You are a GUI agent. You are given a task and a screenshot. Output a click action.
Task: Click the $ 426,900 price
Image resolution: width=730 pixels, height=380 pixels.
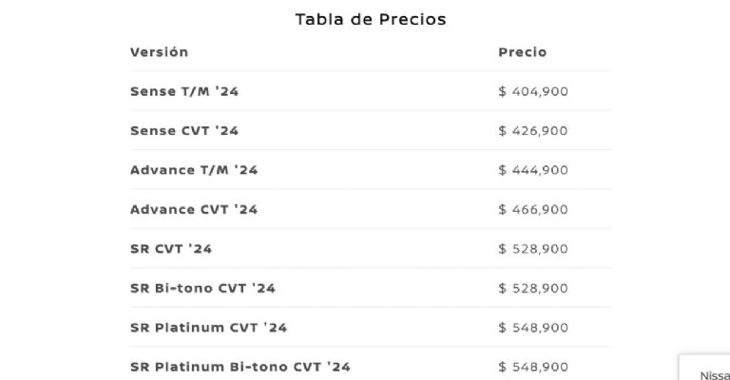[533, 131]
